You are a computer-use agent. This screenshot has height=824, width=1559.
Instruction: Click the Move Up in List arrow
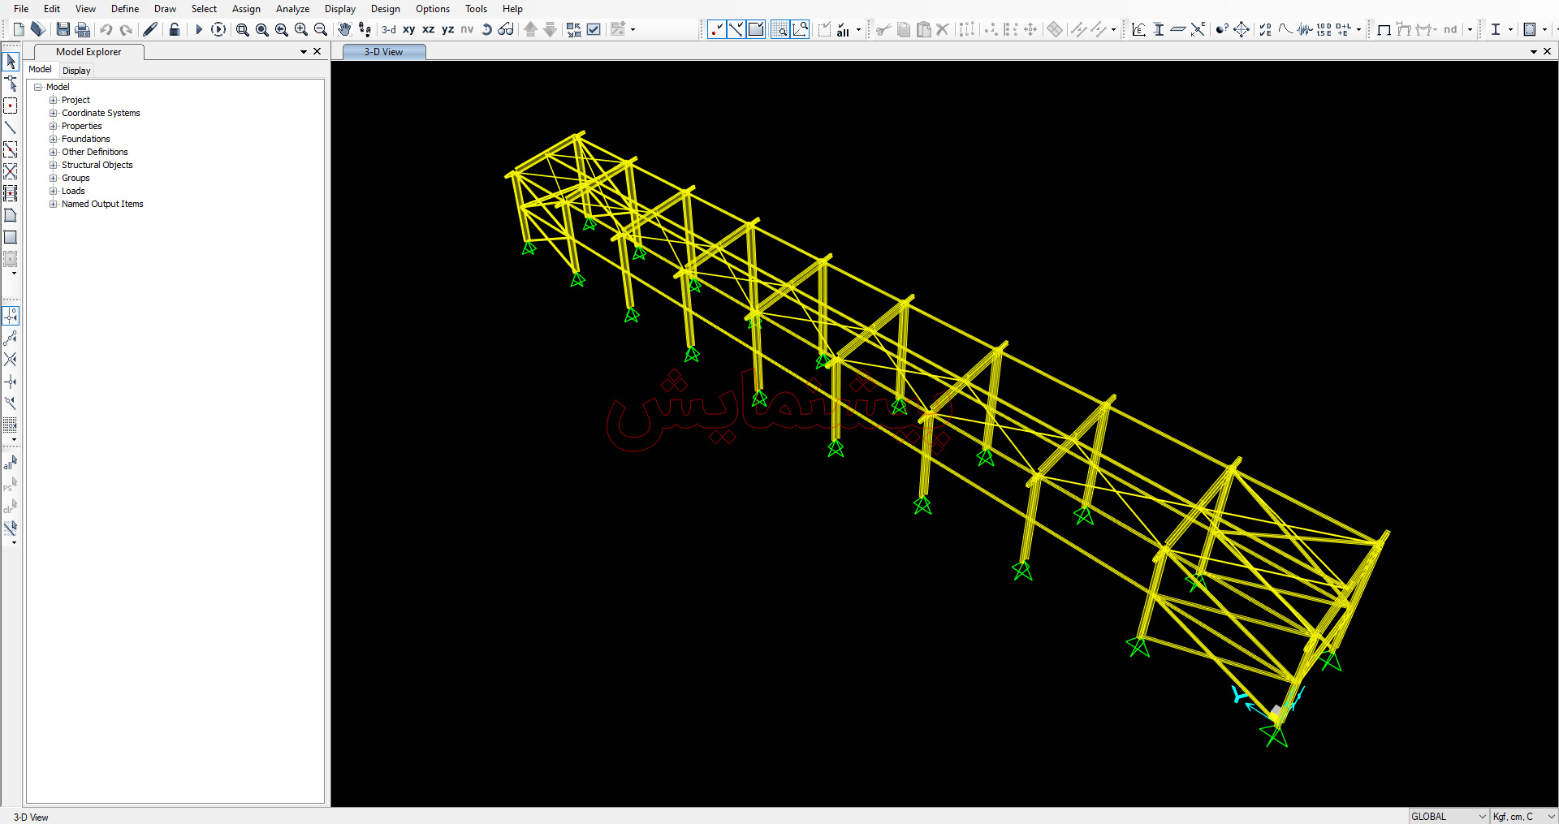(530, 29)
